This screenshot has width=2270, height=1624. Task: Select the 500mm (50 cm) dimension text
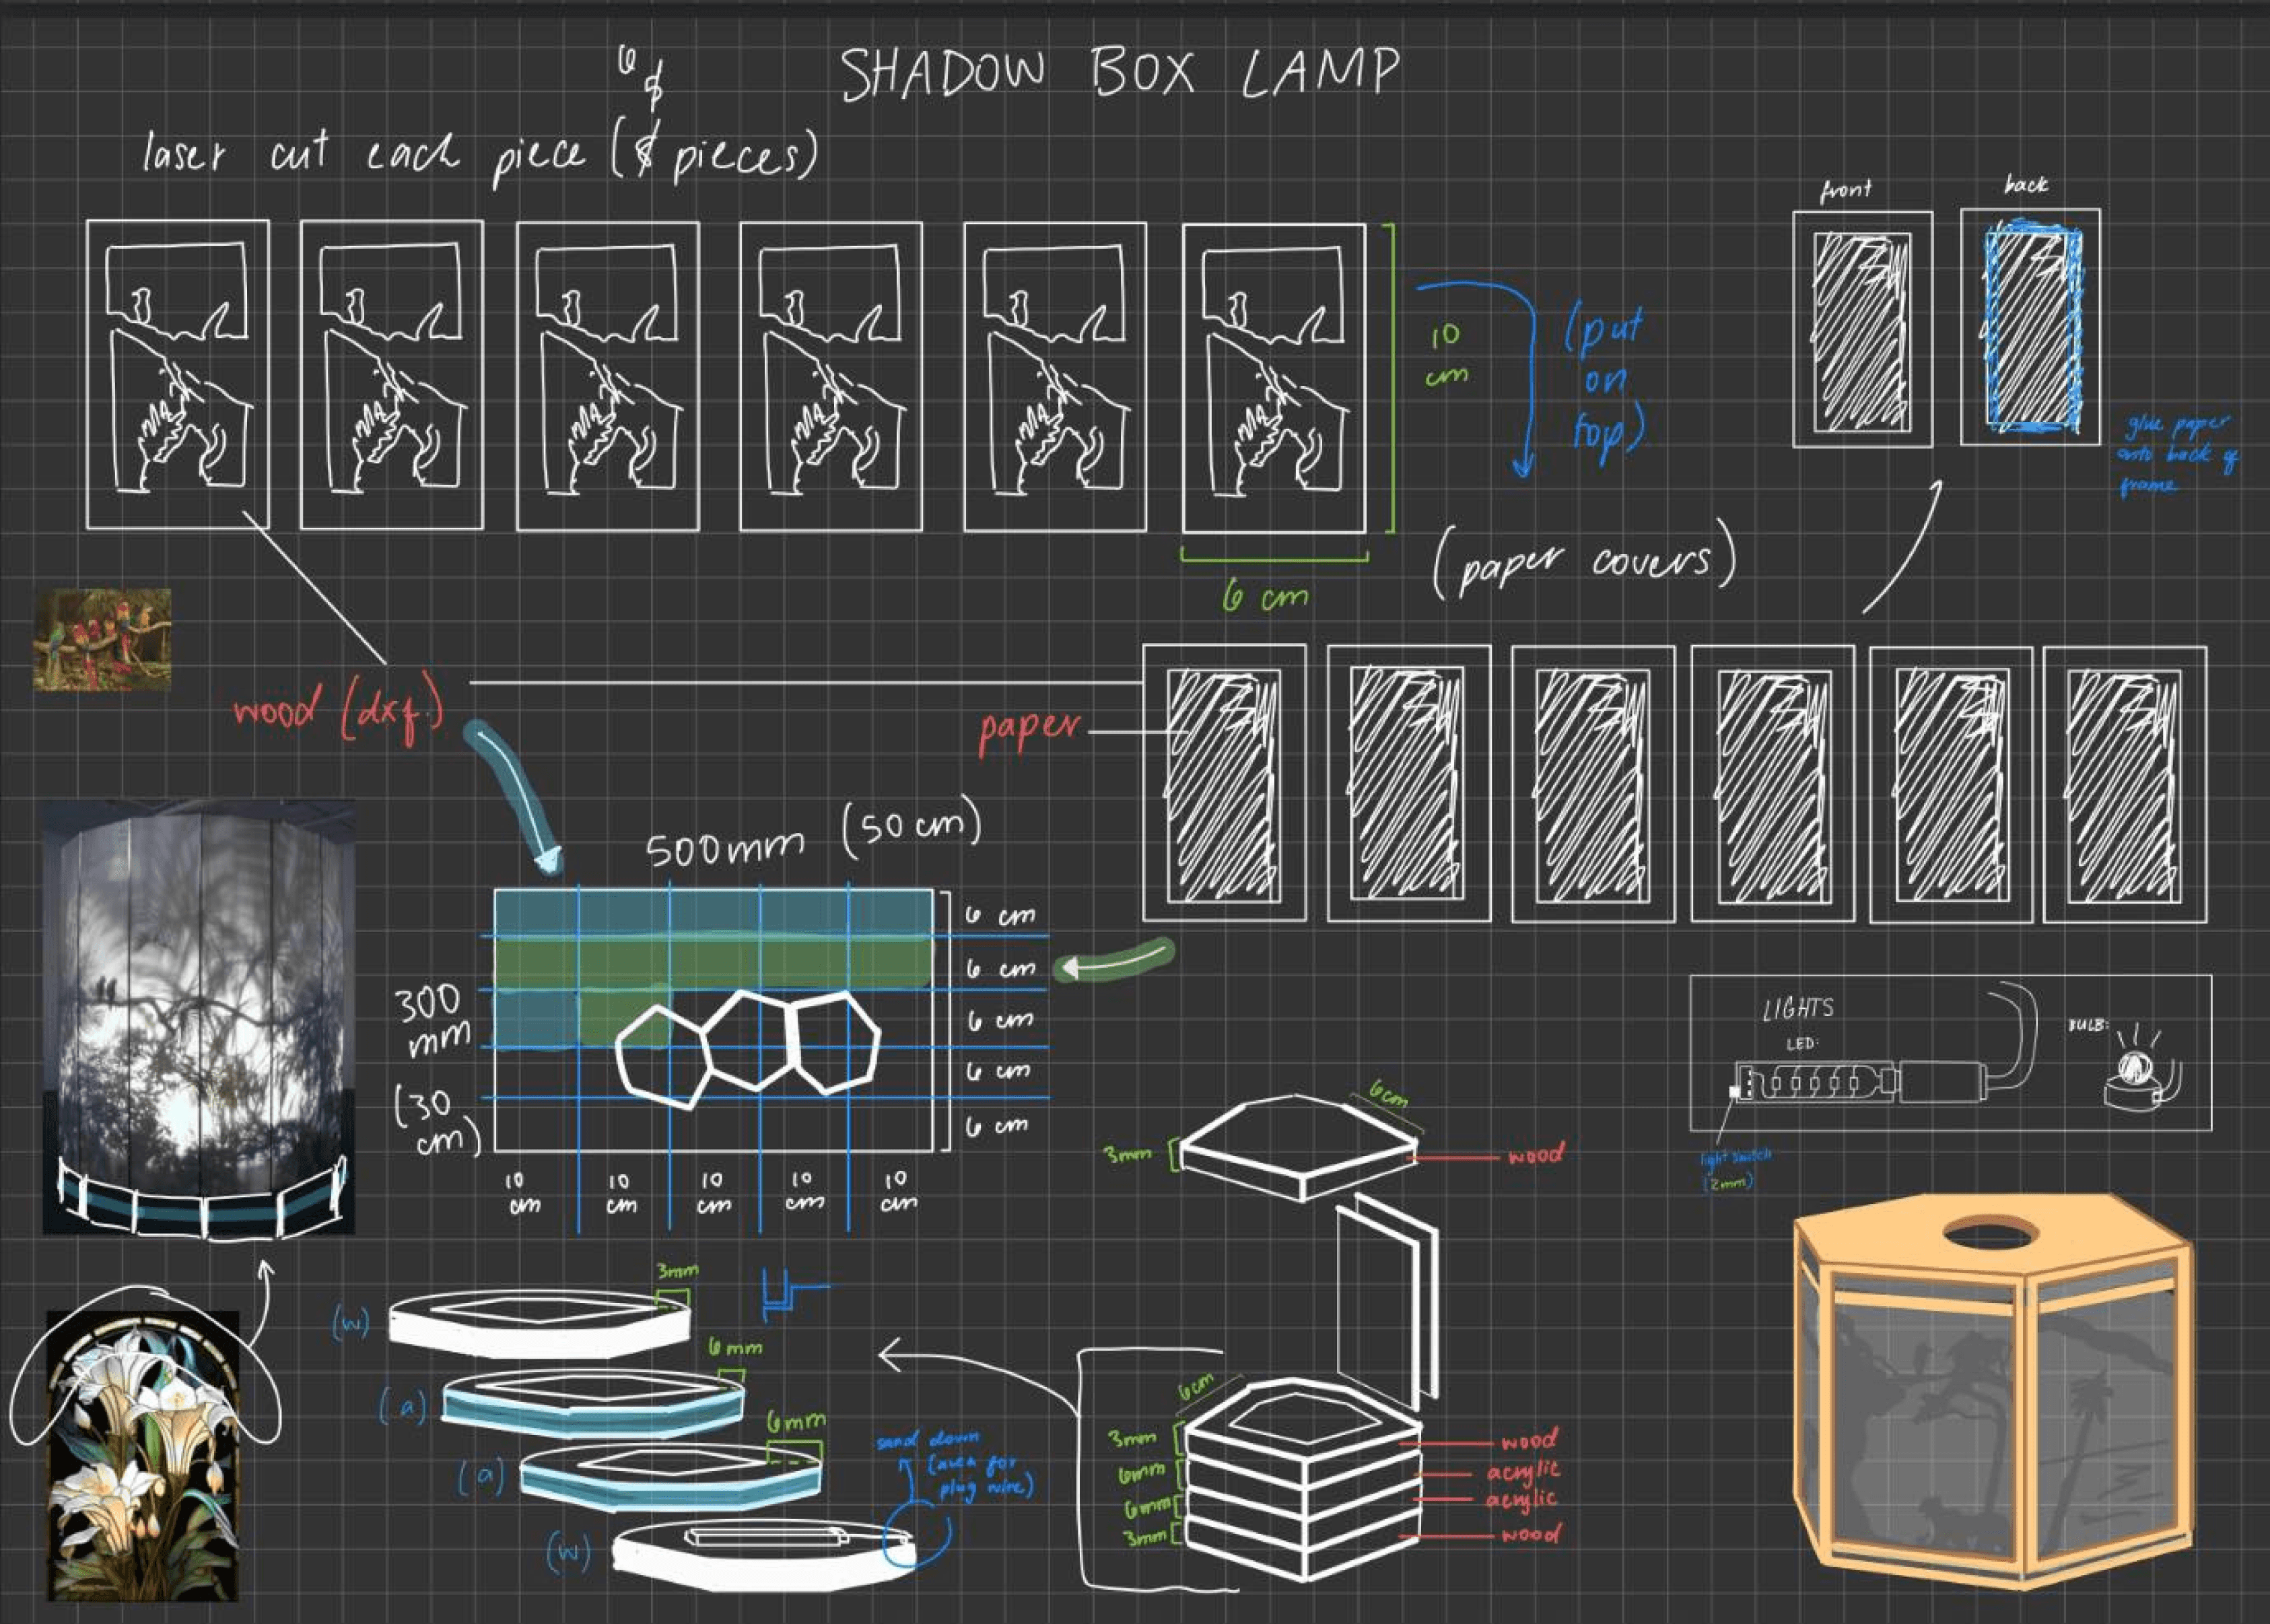pos(812,838)
